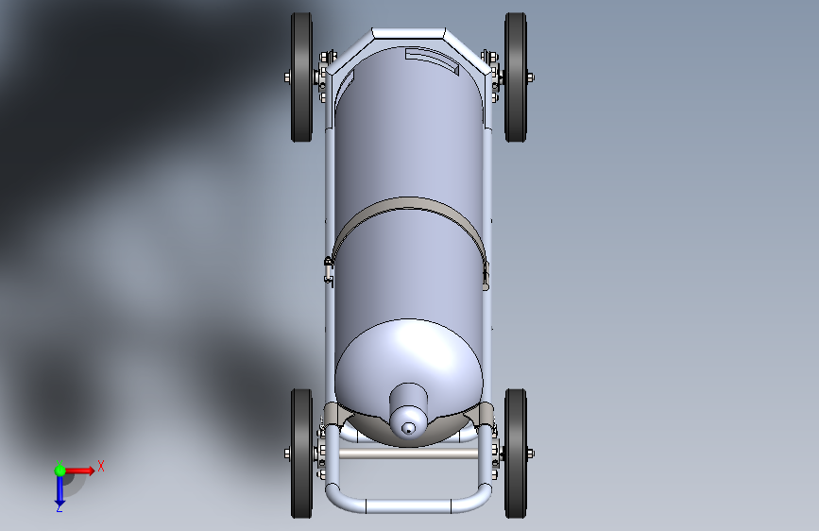The height and width of the screenshot is (531, 819).
Task: Select the upper-right cart wheel
Action: [516, 77]
